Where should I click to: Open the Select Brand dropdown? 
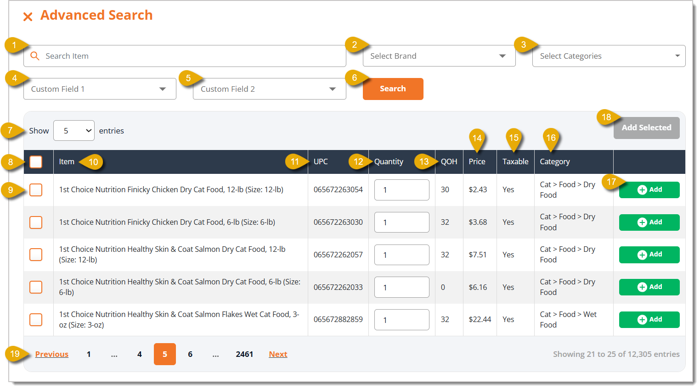coord(439,56)
